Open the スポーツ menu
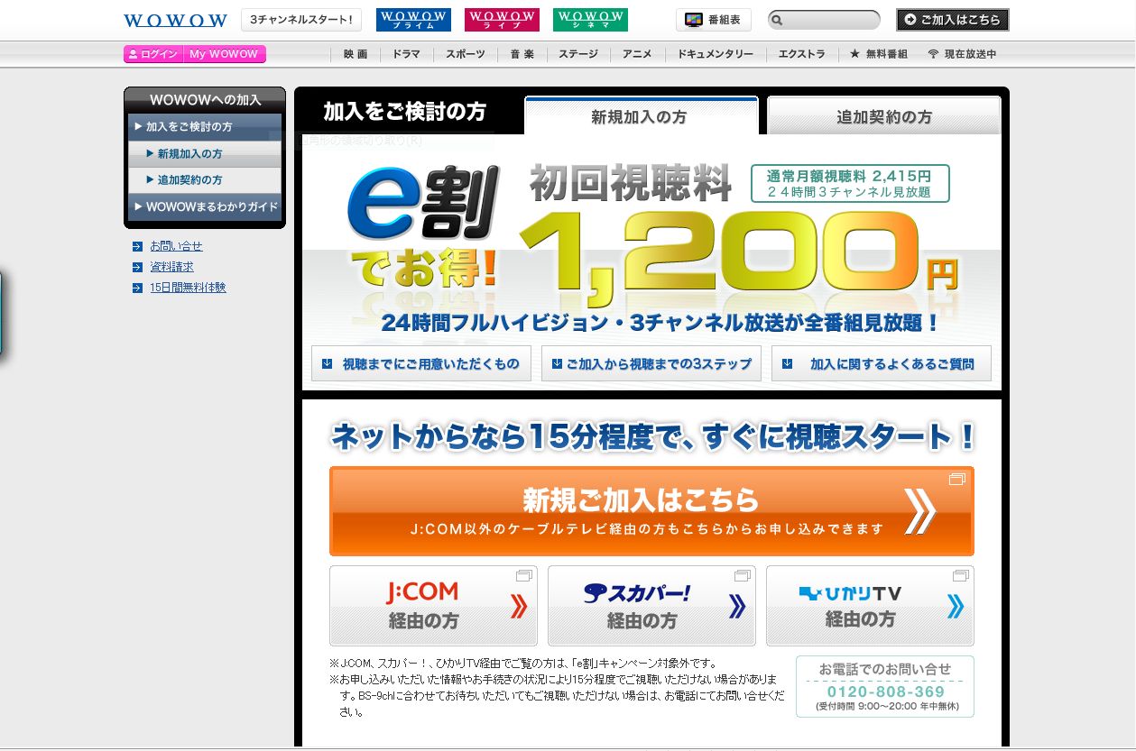 466,54
